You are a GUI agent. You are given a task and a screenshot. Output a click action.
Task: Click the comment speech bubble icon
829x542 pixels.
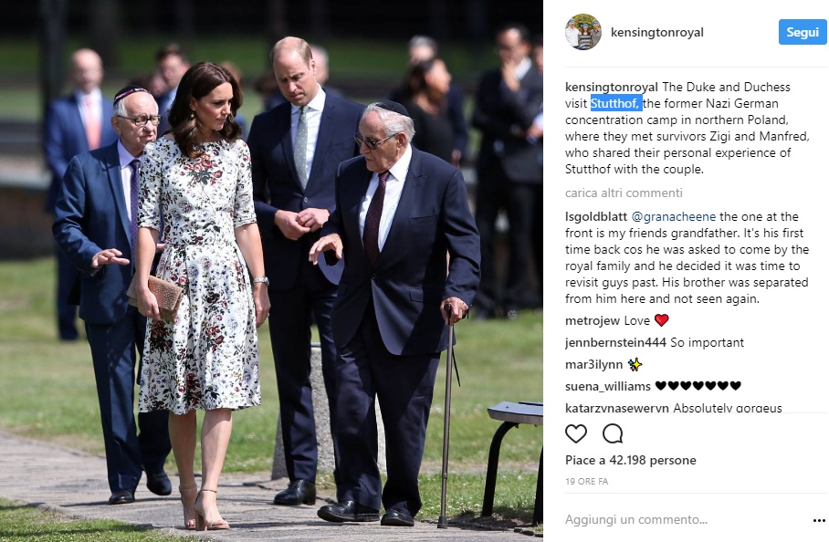point(613,433)
